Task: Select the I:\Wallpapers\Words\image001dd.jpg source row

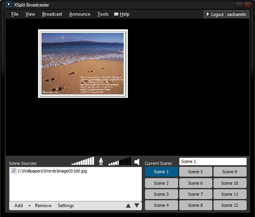Action: (x=75, y=171)
